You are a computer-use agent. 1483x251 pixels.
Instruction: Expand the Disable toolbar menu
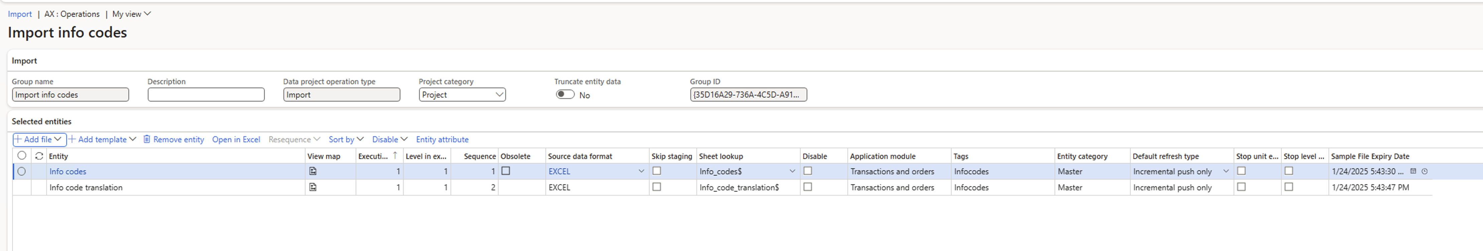[x=390, y=139]
